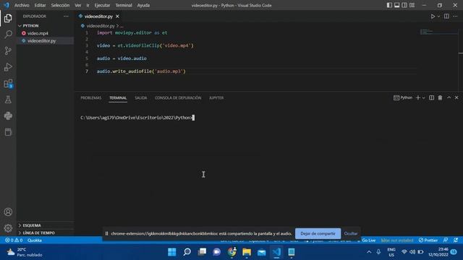
Task: Show hidden system tray icons chevron
Action: coord(369,252)
